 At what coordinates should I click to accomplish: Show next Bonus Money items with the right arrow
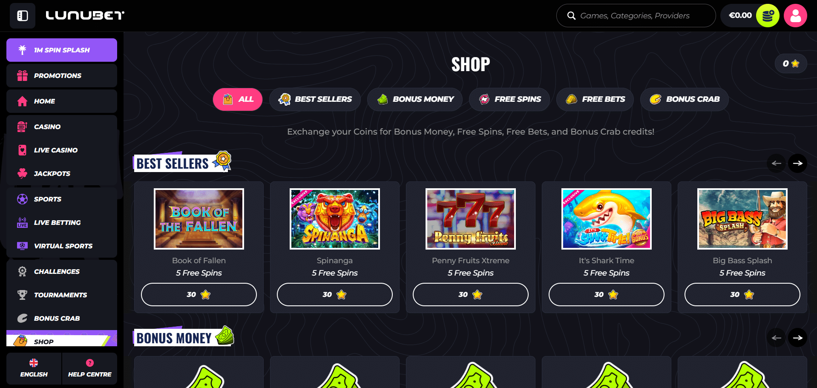click(x=797, y=338)
